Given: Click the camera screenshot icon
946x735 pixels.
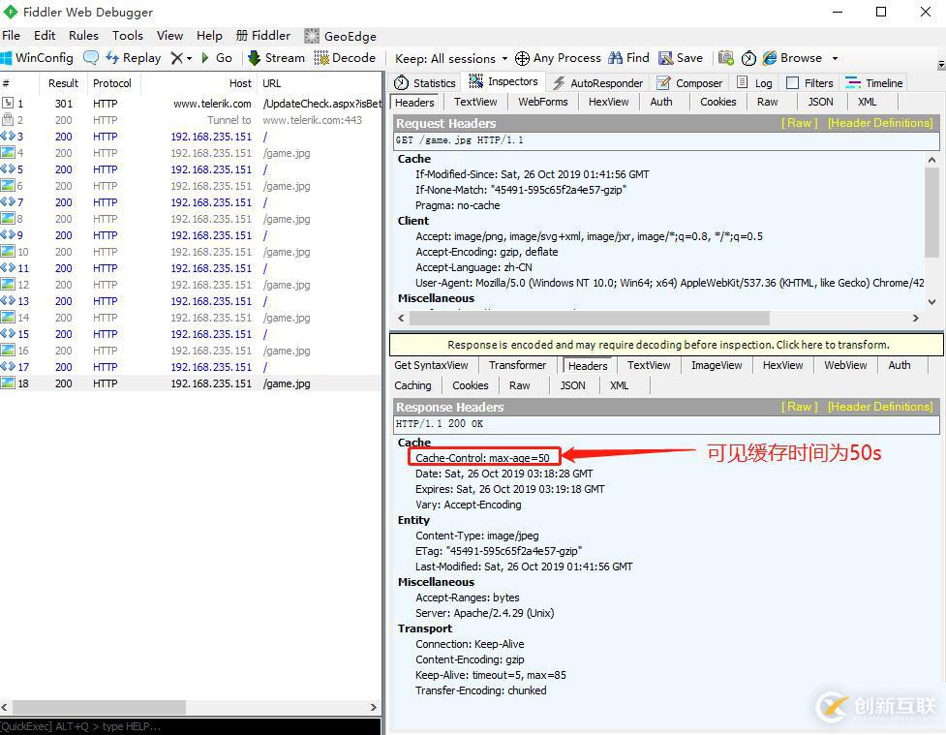Looking at the screenshot, I should pos(726,58).
